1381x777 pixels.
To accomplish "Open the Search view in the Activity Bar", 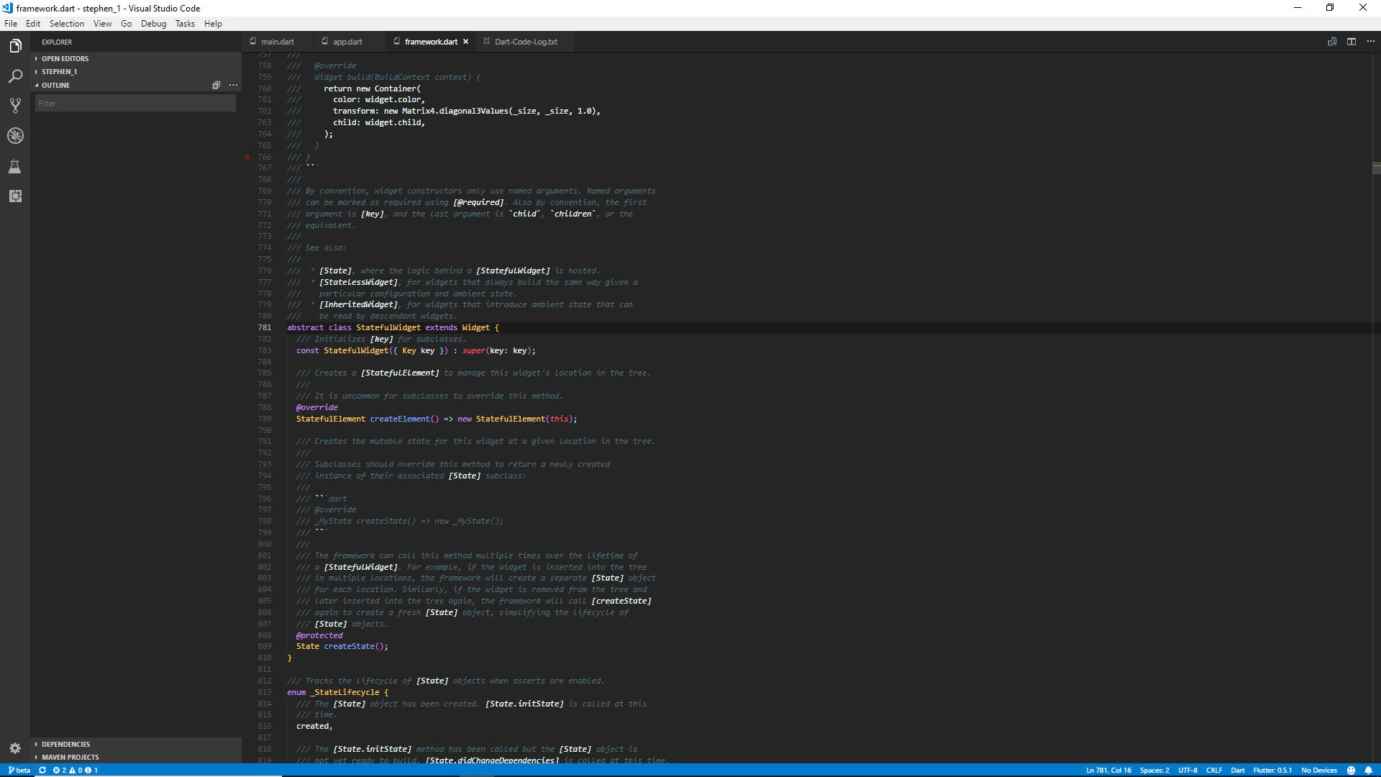I will [15, 76].
